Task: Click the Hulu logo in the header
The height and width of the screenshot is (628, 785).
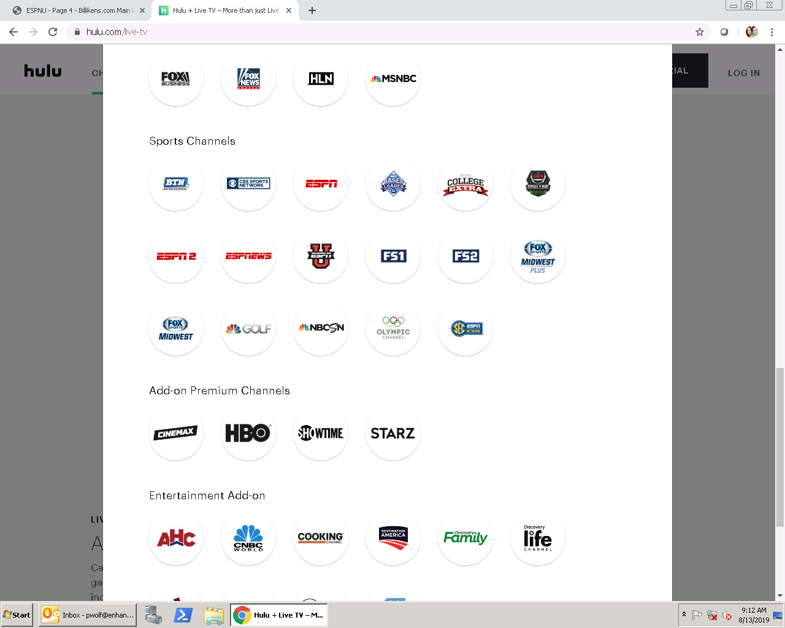Action: pos(43,71)
